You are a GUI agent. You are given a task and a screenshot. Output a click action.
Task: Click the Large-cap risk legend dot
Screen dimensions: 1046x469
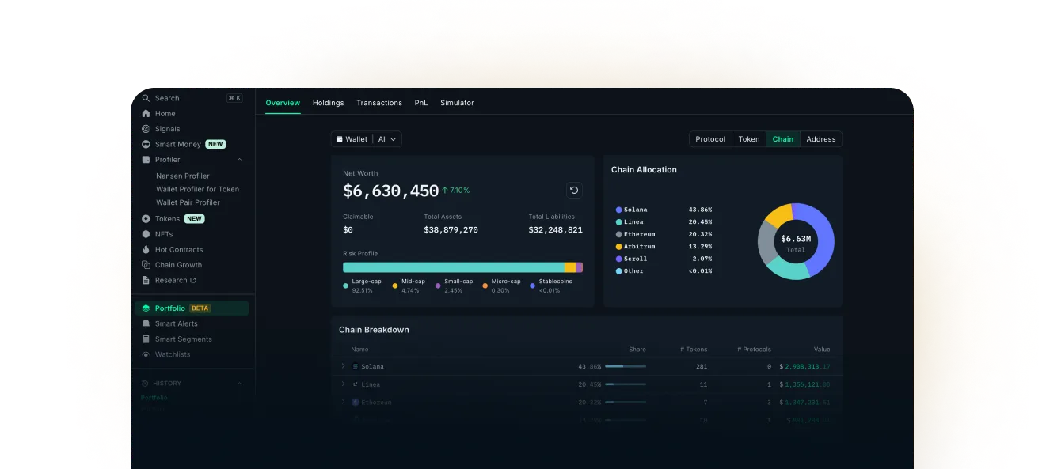(x=345, y=286)
